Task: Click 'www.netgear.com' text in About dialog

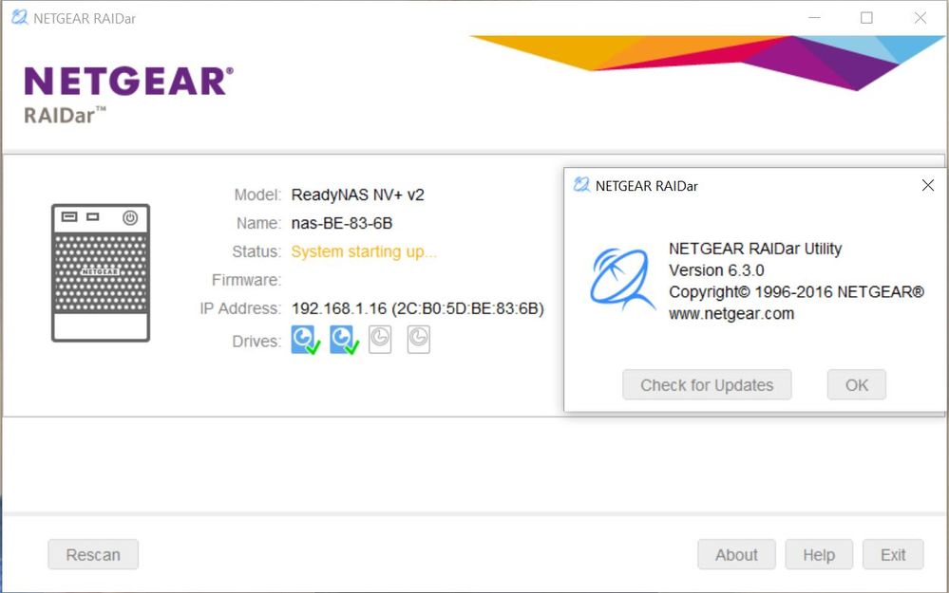Action: [x=731, y=314]
